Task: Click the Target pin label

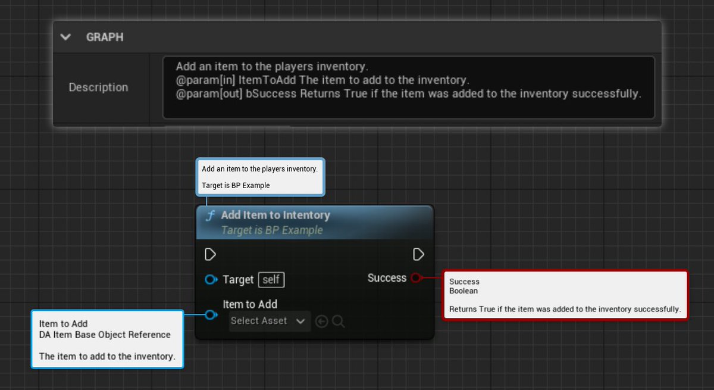Action: pyautogui.click(x=238, y=279)
